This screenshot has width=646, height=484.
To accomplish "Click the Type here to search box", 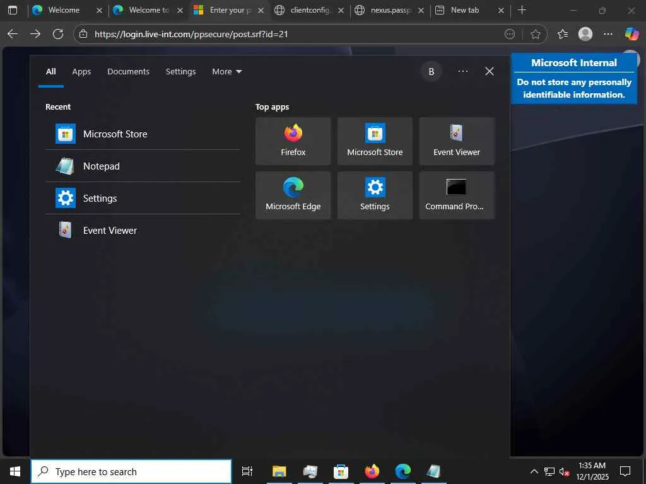I will 131,471.
